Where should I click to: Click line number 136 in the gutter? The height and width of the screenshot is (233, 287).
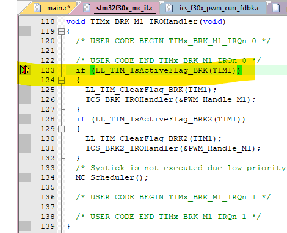click(x=48, y=197)
